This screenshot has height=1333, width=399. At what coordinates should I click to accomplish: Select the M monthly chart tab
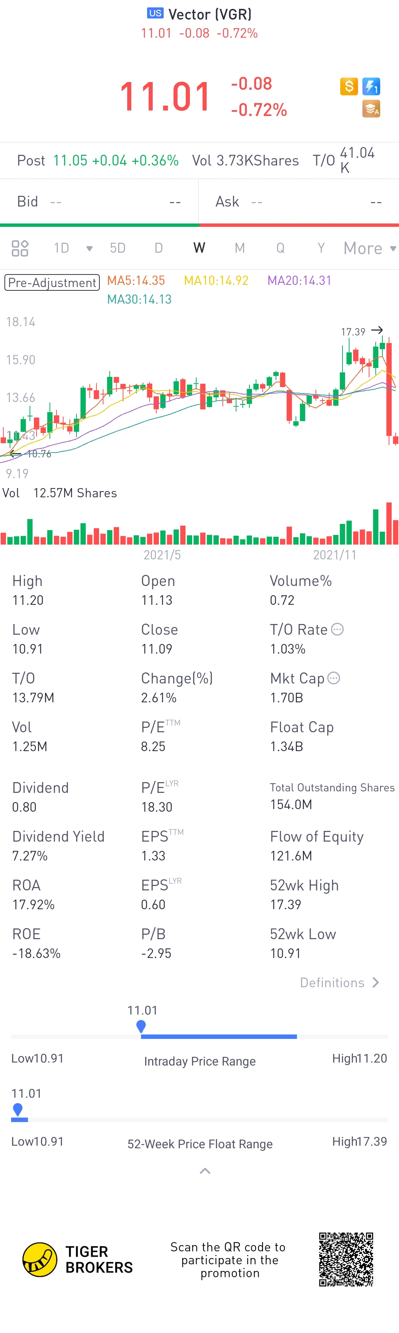[x=240, y=248]
